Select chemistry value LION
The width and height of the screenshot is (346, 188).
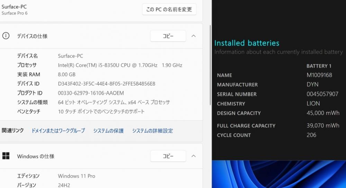point(313,104)
